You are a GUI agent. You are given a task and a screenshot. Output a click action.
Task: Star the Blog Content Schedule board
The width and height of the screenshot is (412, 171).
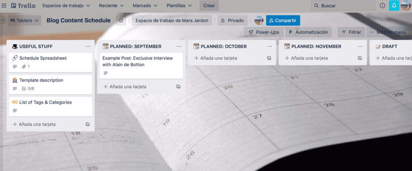[121, 21]
